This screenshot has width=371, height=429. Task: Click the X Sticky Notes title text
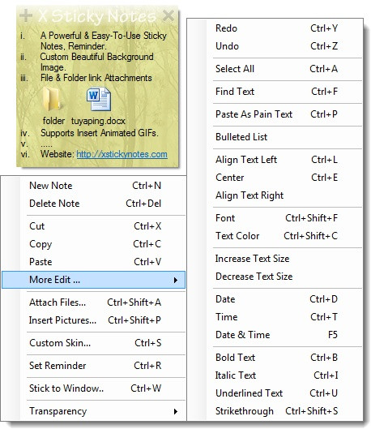click(x=97, y=16)
